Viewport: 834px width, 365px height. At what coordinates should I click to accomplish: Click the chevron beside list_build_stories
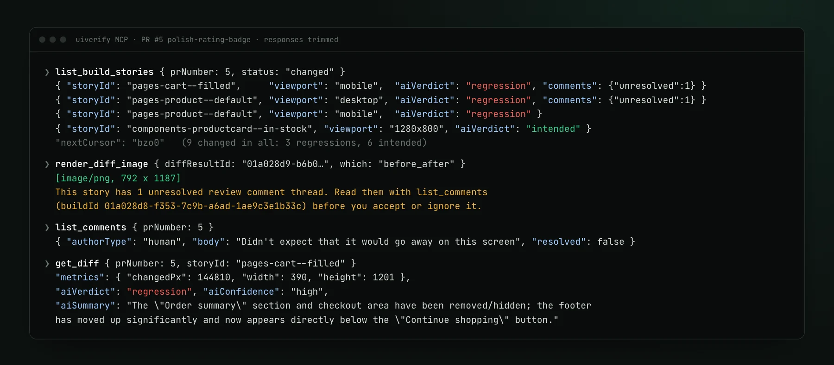(x=47, y=72)
